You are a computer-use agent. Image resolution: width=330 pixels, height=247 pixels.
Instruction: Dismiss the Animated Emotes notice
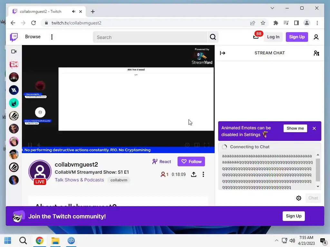pos(314,128)
